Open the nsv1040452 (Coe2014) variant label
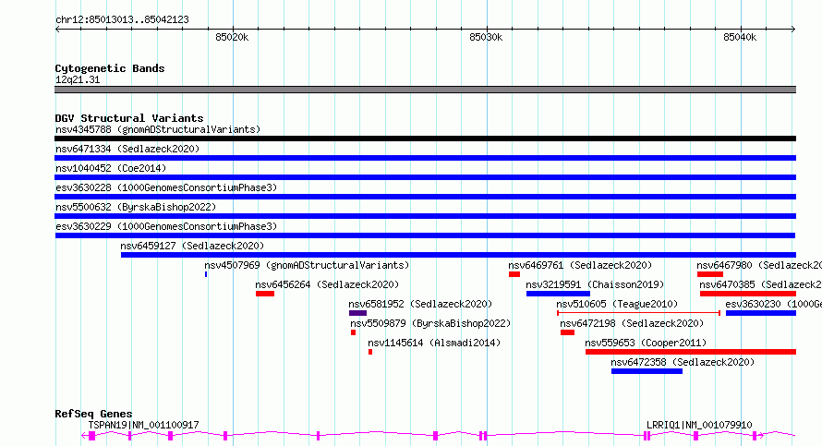Image resolution: width=822 pixels, height=446 pixels. [111, 168]
